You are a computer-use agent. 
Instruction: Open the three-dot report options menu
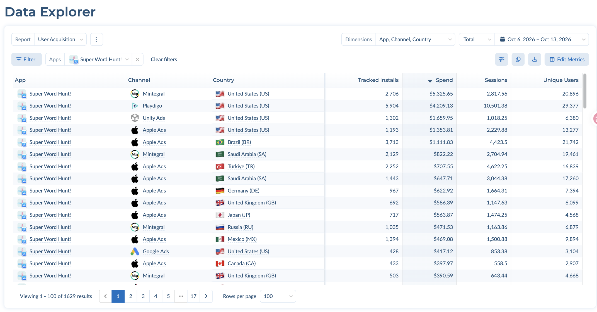[96, 40]
